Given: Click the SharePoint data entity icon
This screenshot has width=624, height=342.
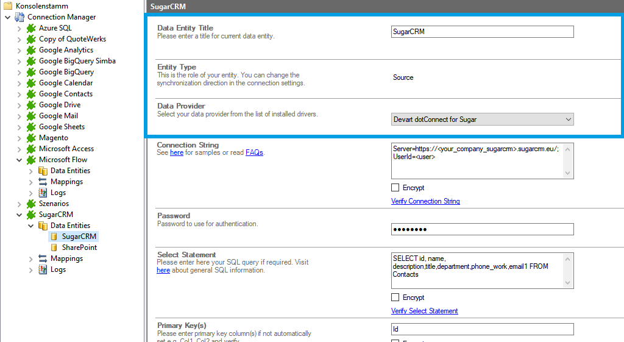Looking at the screenshot, I should point(54,248).
